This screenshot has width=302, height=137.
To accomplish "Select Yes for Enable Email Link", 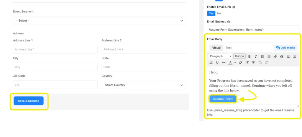I will [211, 14].
